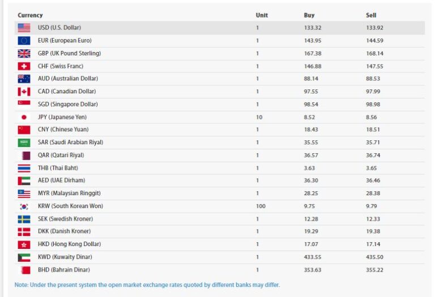Click the Kuwaity Dinar flag icon
Viewport: 435px width, 297px height.
click(x=24, y=257)
